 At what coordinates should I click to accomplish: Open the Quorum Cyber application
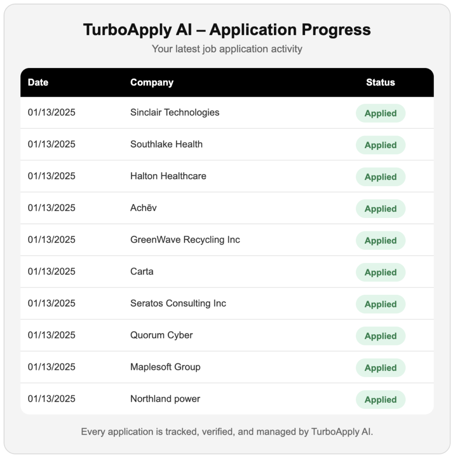tap(161, 335)
